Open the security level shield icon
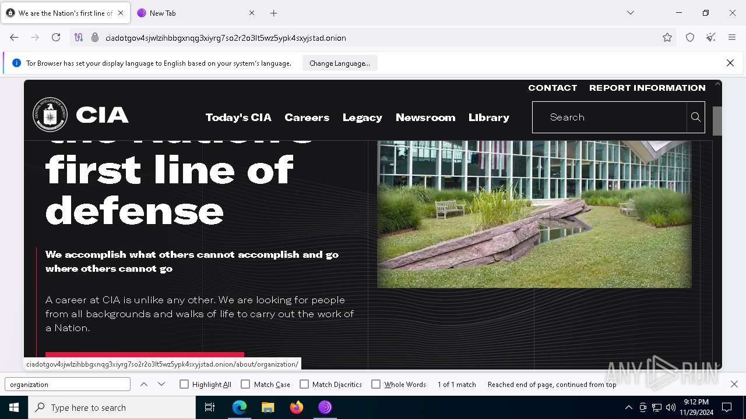This screenshot has height=419, width=746. tap(690, 37)
